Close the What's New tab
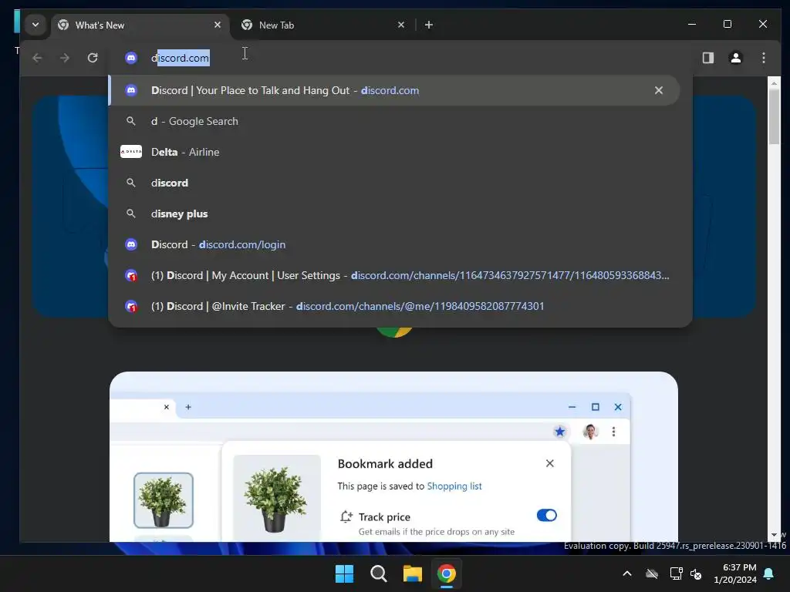The width and height of the screenshot is (790, 592). pyautogui.click(x=217, y=25)
